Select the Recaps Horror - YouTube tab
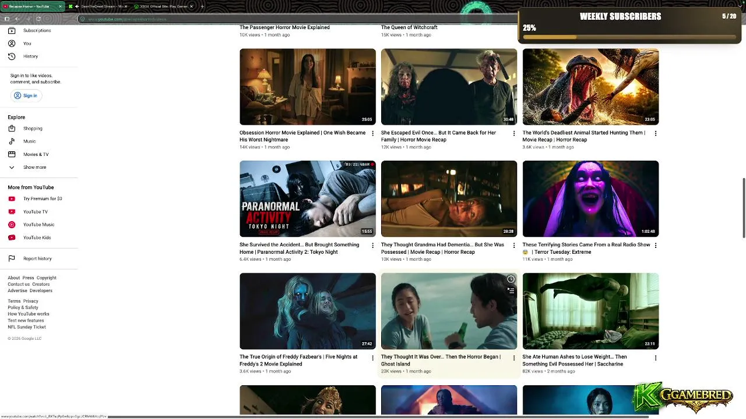Viewport: 746px width, 419px height. 33,6
